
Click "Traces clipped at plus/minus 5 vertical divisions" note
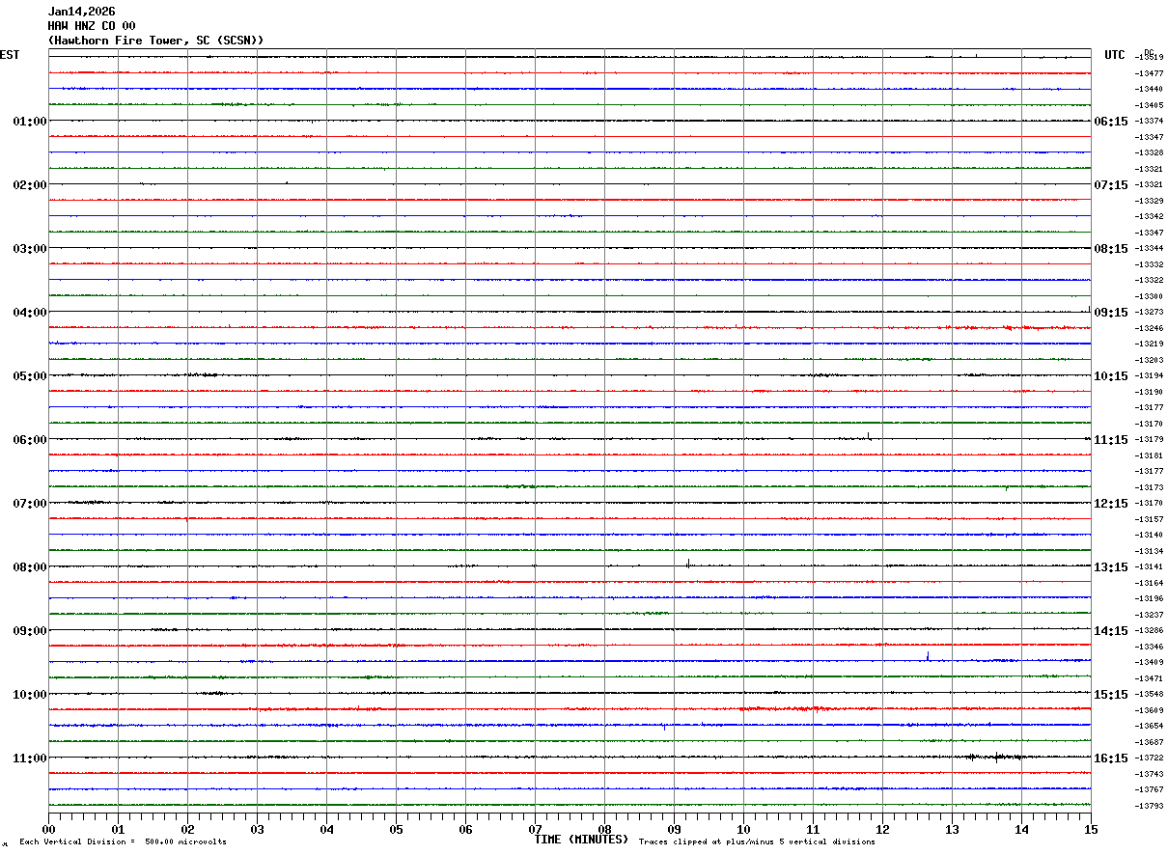click(757, 842)
